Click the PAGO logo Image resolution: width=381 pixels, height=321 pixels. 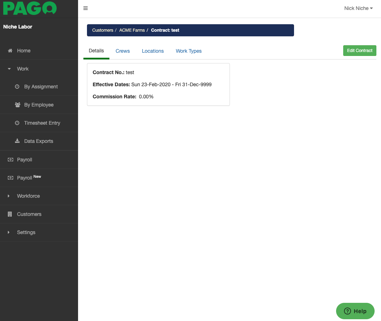[x=30, y=8]
